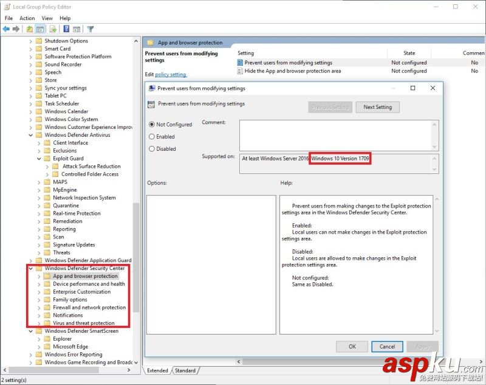Select Software Protection Platform item
The height and width of the screenshot is (385, 486).
click(x=78, y=57)
